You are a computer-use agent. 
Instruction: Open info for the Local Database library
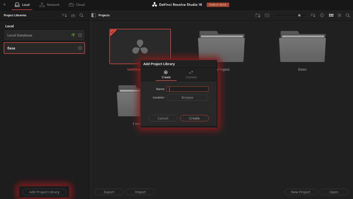coord(80,35)
